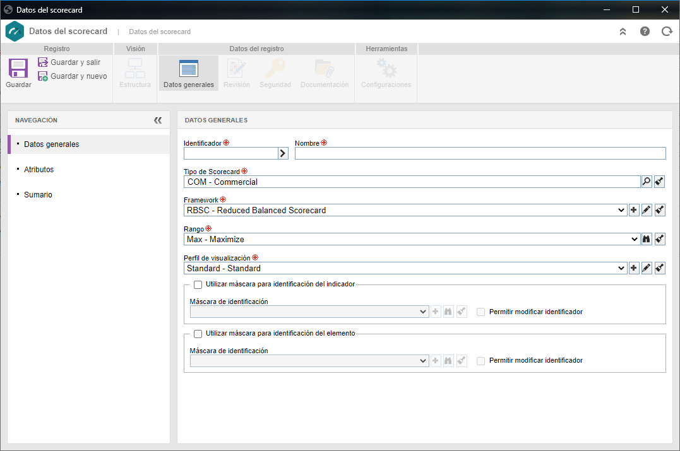
Task: Open indicador Máscara de identificación dropdown
Action: [x=309, y=312]
